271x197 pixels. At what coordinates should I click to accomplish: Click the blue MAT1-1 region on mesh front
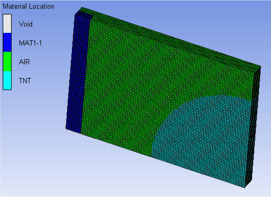(77, 74)
